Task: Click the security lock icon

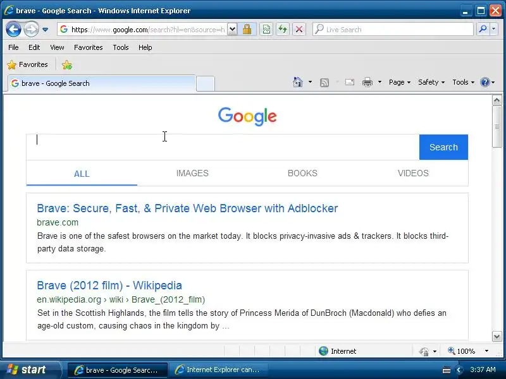Action: (x=247, y=30)
